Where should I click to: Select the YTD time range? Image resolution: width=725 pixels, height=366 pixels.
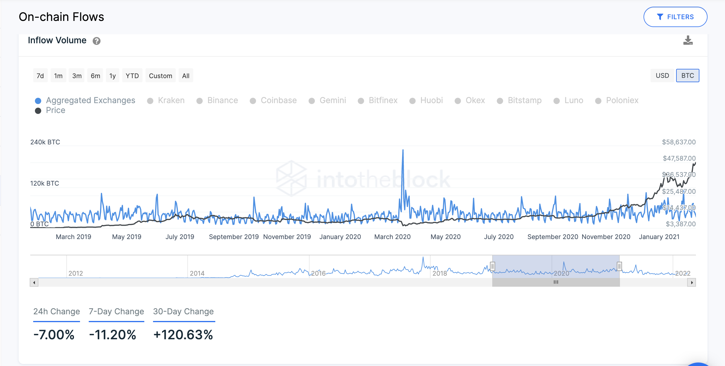pos(132,76)
